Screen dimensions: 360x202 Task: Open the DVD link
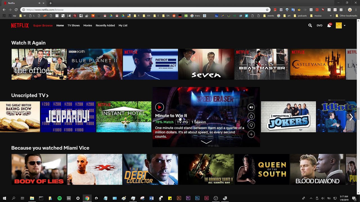319,26
